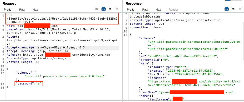Switch Response view to Hex tab
This screenshot has height=102, width=244.
click(158, 10)
